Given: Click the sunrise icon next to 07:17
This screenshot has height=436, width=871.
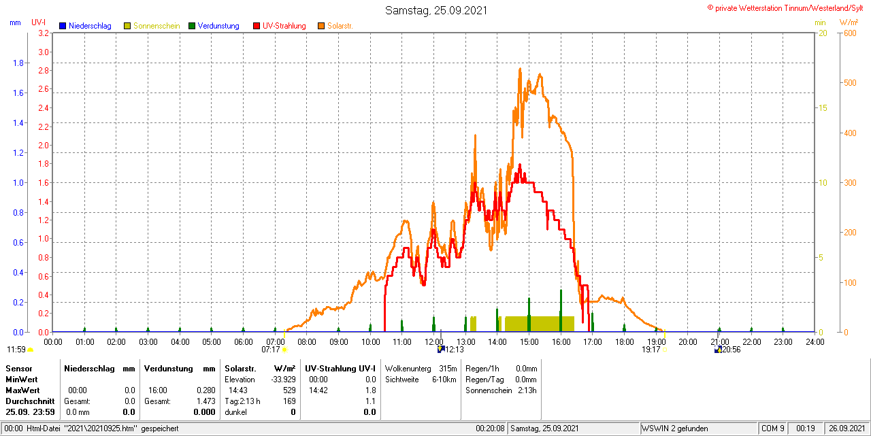Looking at the screenshot, I should [285, 350].
